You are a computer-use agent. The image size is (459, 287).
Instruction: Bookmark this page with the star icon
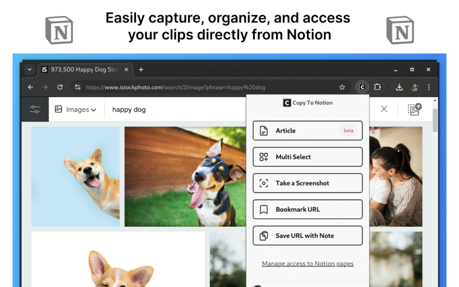[342, 87]
